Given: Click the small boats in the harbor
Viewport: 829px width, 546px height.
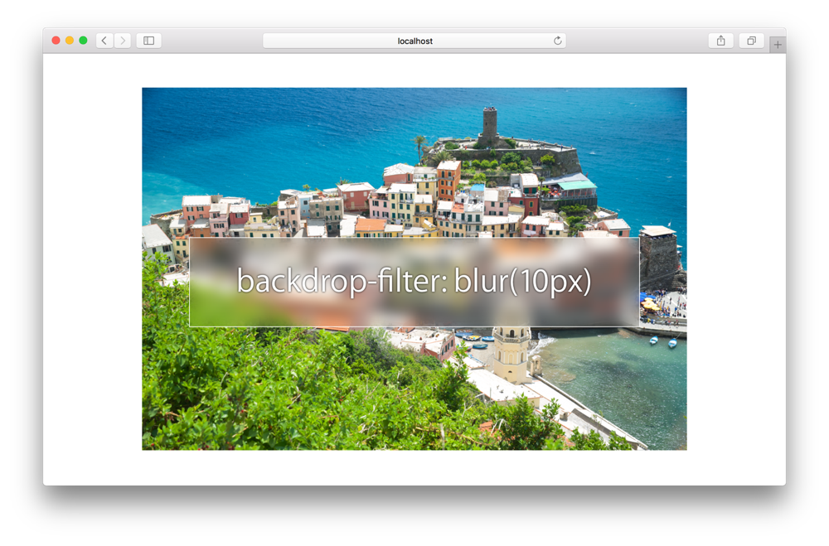Looking at the screenshot, I should pos(662,341).
